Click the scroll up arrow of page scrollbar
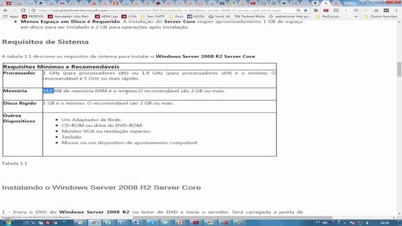The width and height of the screenshot is (402, 226). 399,23
